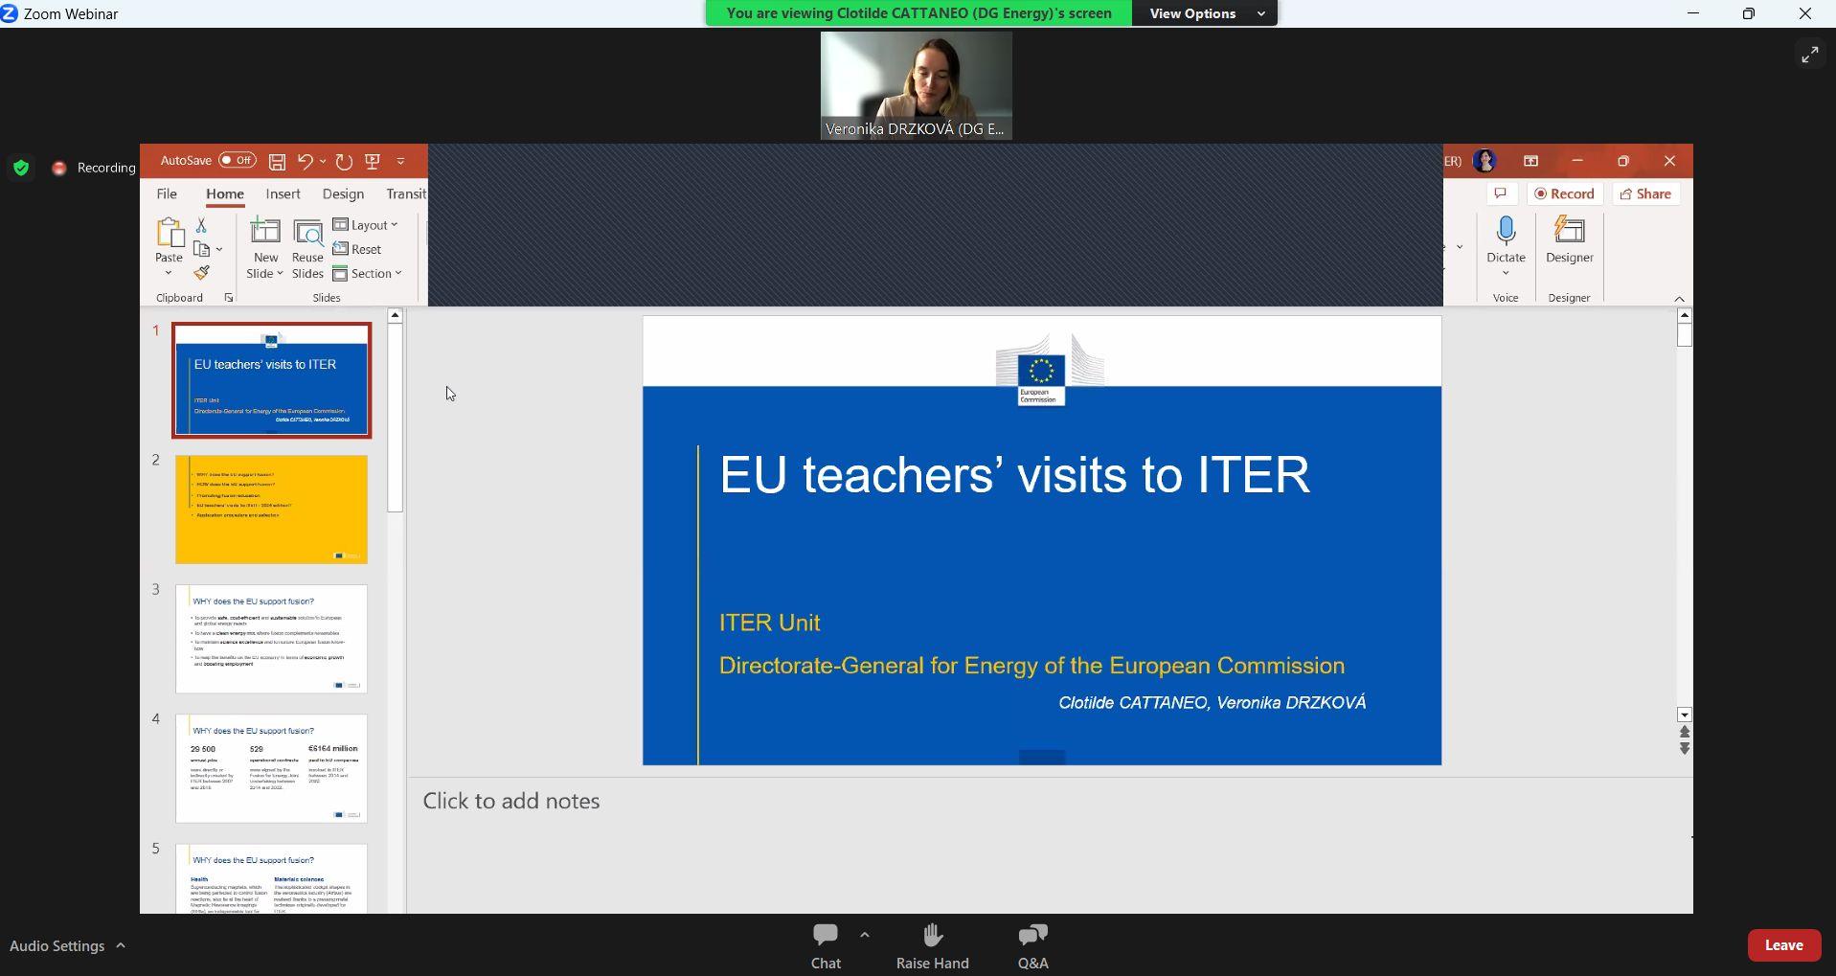1836x976 pixels.
Task: Expand the Chat options caret
Action: tap(864, 934)
